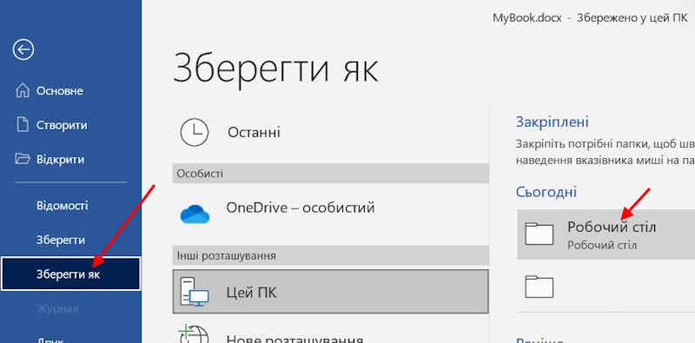Click the new document icon beside Створити
The height and width of the screenshot is (343, 695).
tap(23, 125)
